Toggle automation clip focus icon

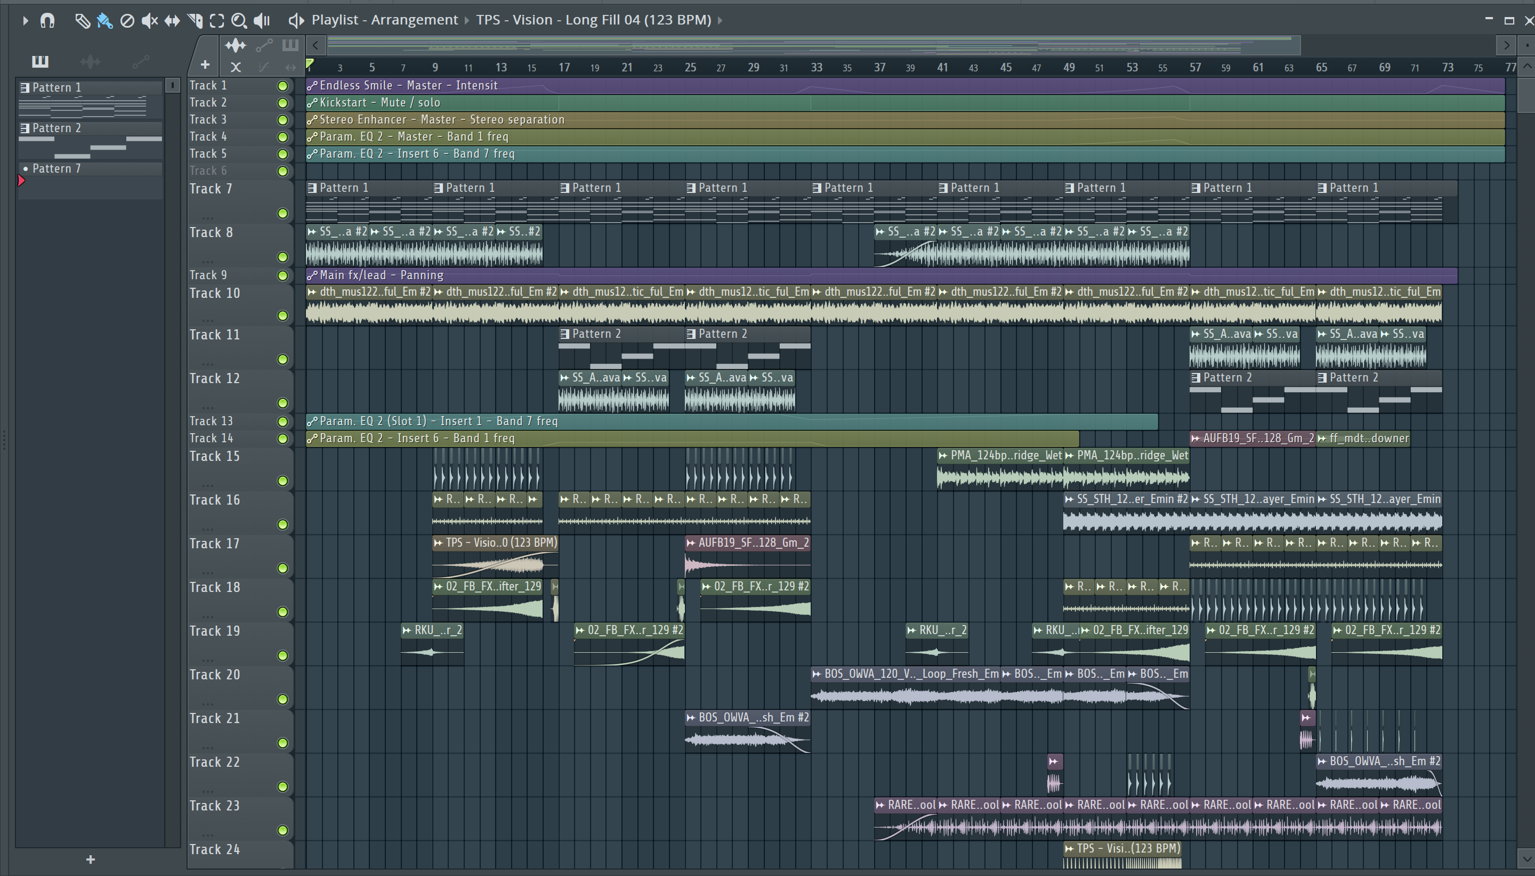tap(264, 46)
